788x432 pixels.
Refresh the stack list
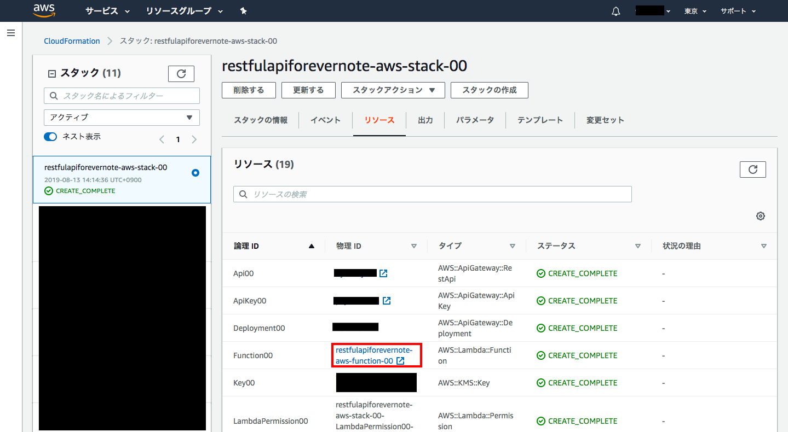click(x=181, y=73)
